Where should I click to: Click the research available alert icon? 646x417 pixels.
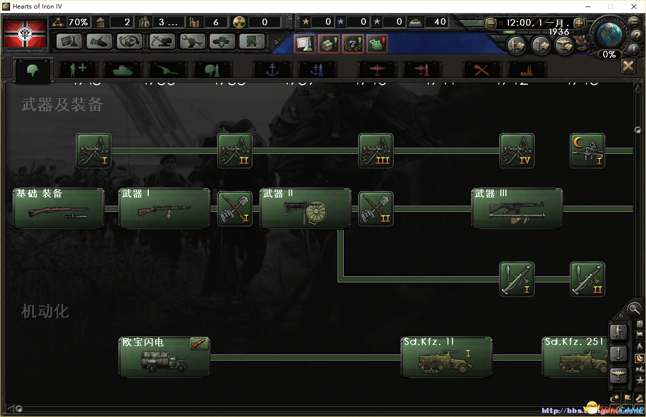[x=304, y=44]
